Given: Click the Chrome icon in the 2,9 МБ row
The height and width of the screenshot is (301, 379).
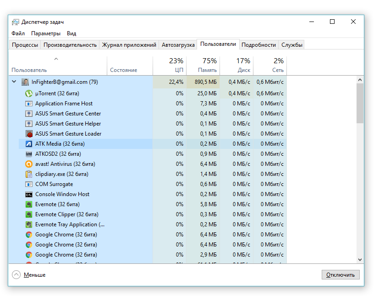Looking at the screenshot, I should coord(29,255).
